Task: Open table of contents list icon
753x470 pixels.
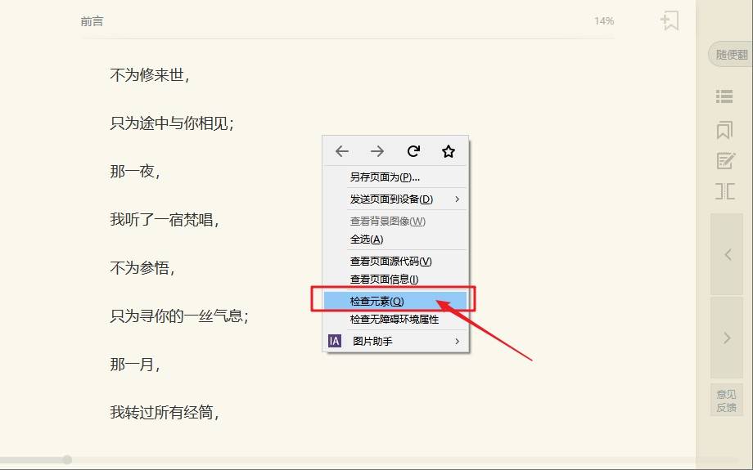Action: (724, 96)
